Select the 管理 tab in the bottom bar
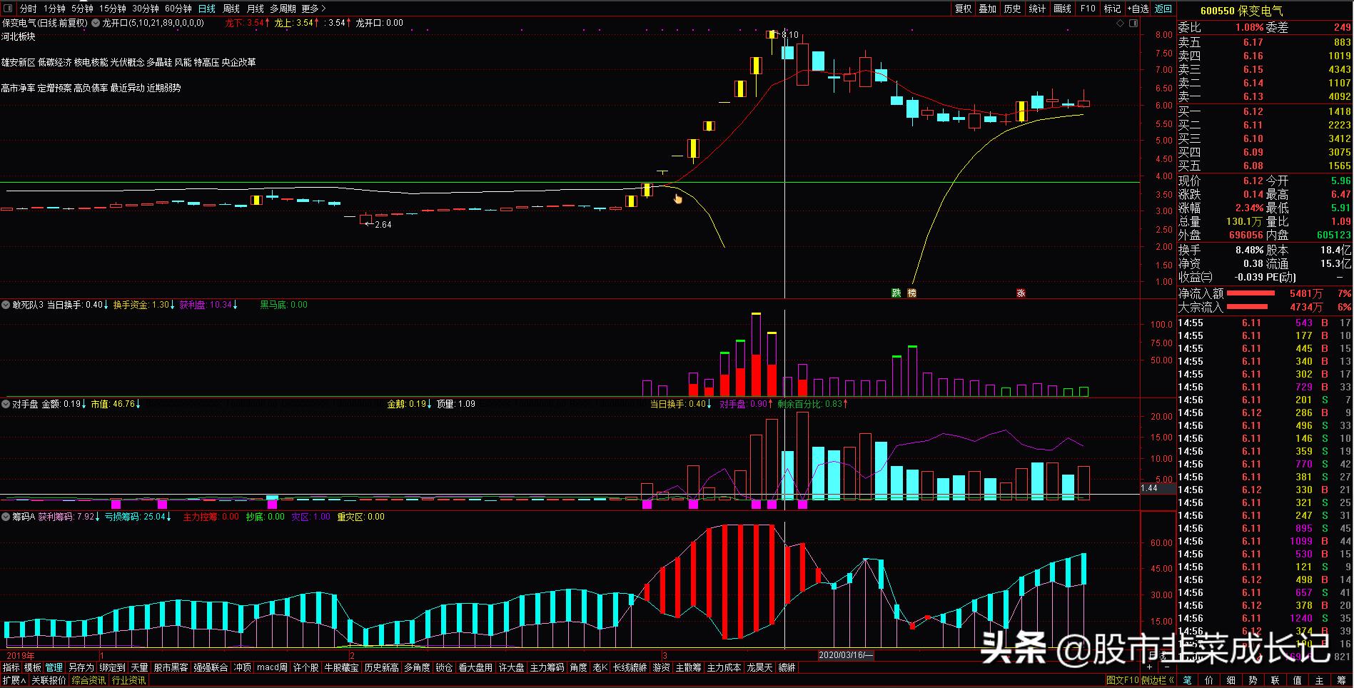Screen dimensions: 1354x688 (54, 667)
